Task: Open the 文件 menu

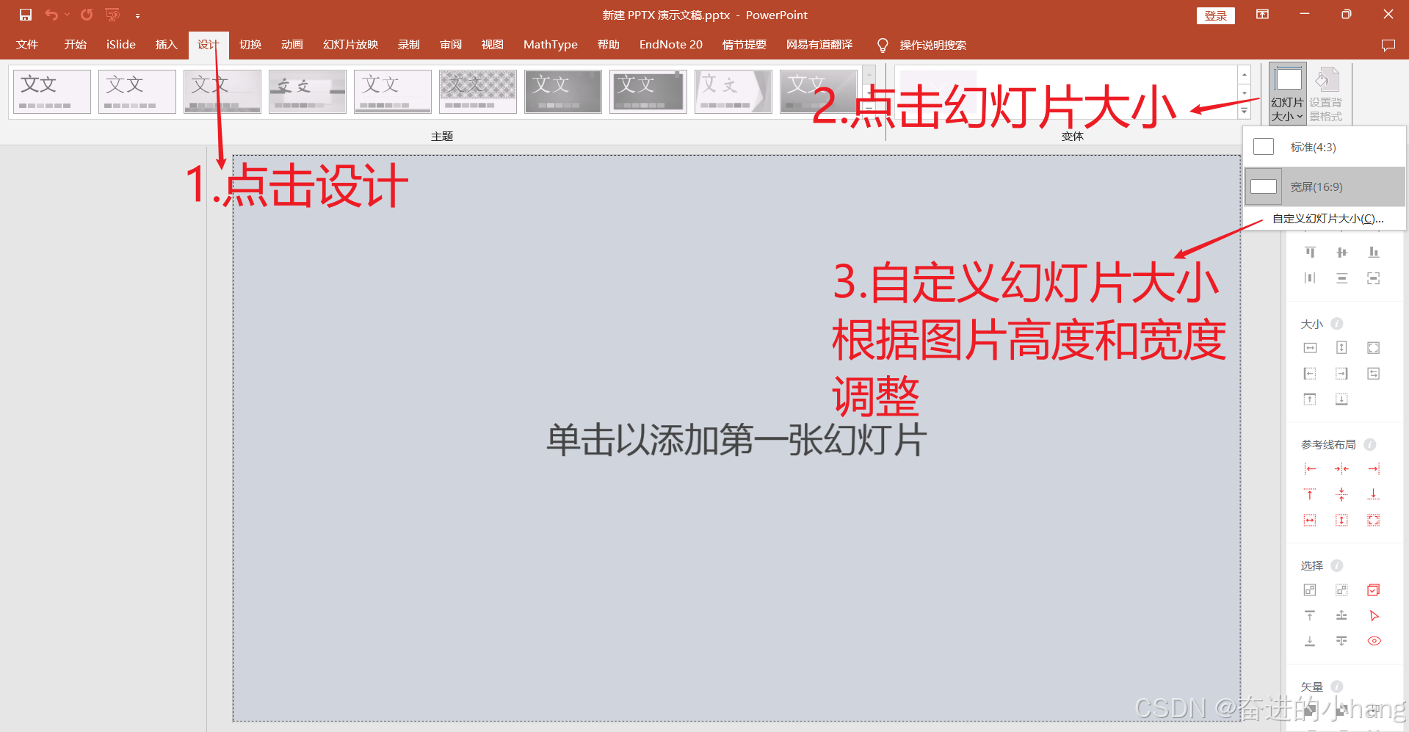Action: [27, 45]
